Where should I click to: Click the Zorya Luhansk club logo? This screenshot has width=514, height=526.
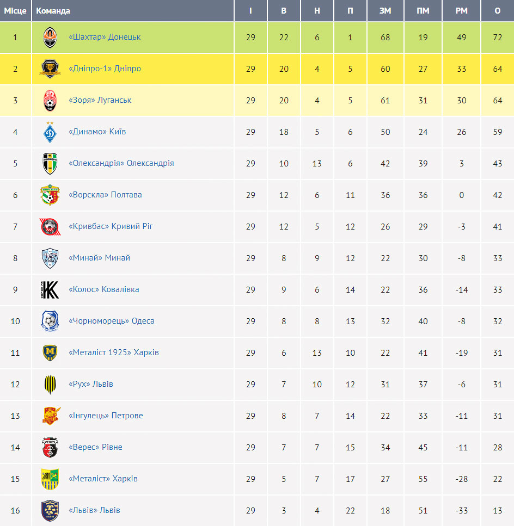click(x=50, y=100)
